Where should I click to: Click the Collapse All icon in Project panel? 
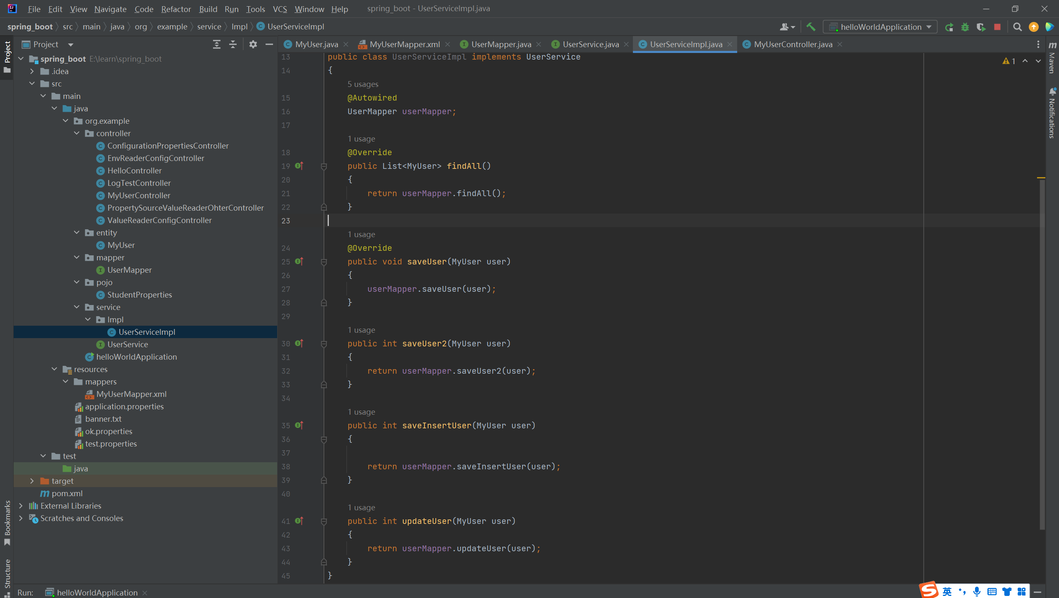coord(233,44)
